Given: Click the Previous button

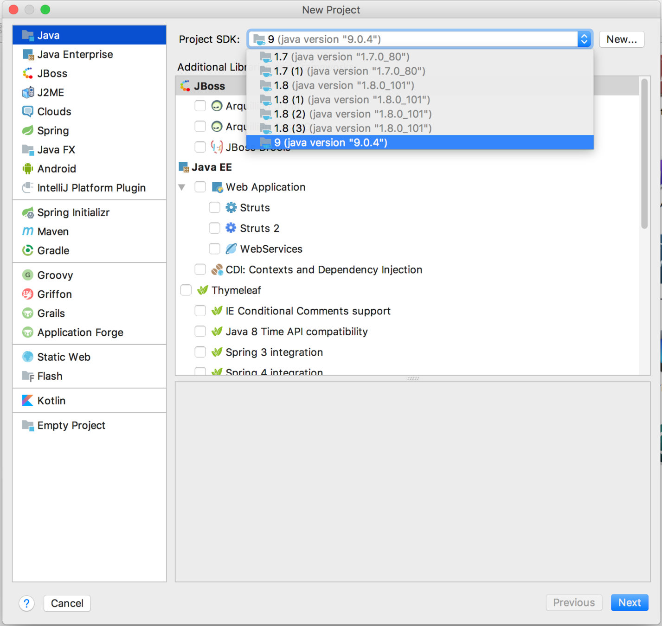Looking at the screenshot, I should click(x=574, y=603).
